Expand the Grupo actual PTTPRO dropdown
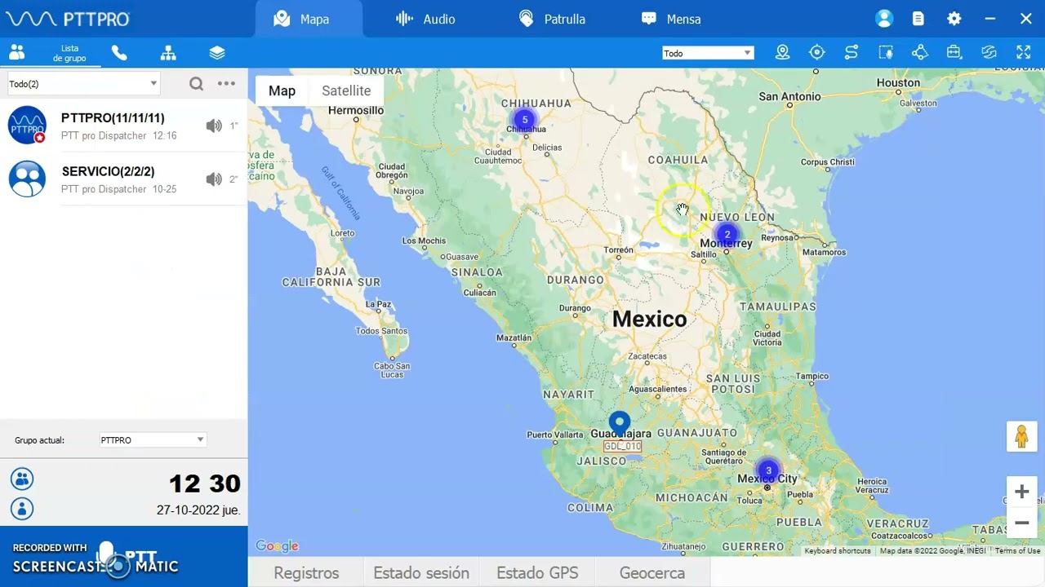 click(153, 440)
